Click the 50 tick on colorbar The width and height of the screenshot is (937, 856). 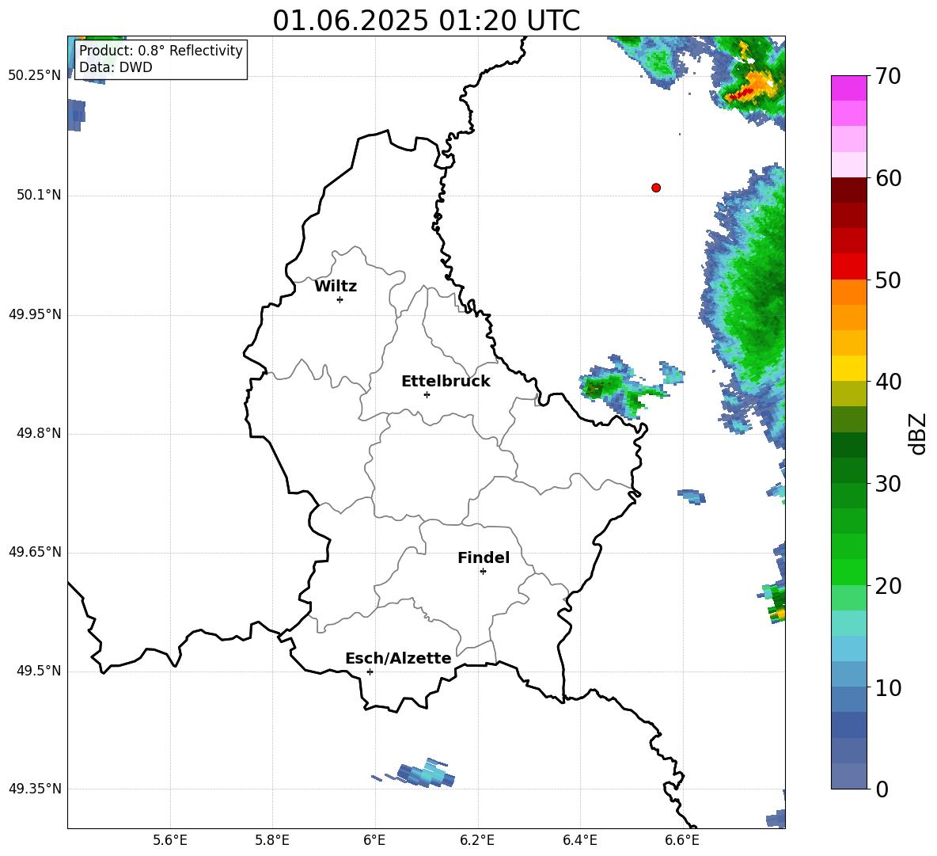(x=888, y=280)
